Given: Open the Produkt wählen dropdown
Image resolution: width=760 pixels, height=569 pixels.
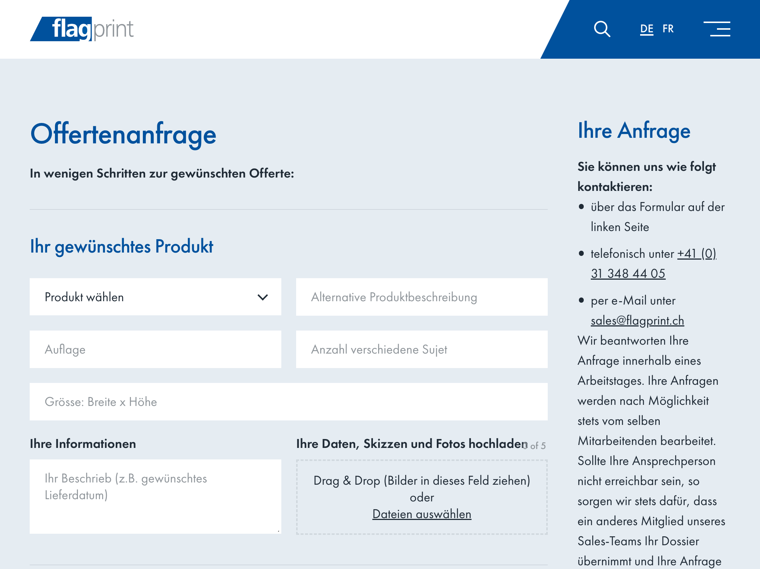Looking at the screenshot, I should [148, 297].
